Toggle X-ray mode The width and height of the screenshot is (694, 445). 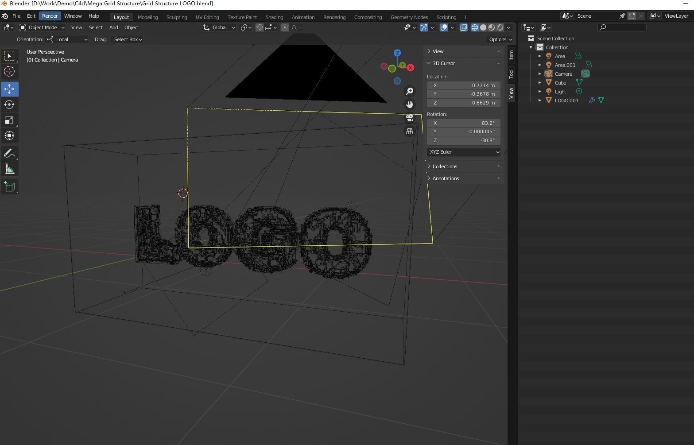point(464,27)
